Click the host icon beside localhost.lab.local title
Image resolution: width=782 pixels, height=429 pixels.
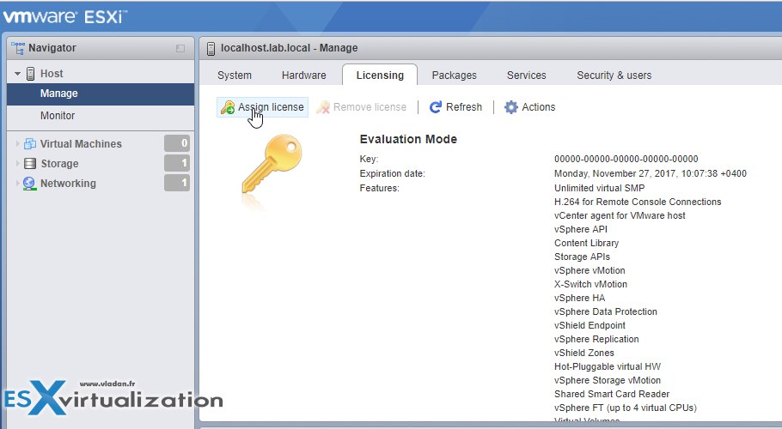coord(211,48)
